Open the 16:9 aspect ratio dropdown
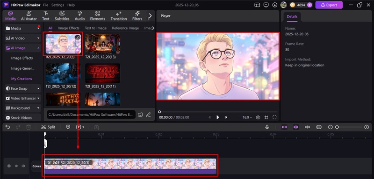The height and width of the screenshot is (179, 374). point(247,117)
